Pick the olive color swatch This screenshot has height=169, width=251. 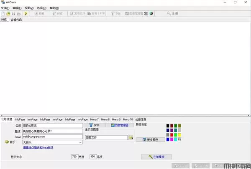179,126
